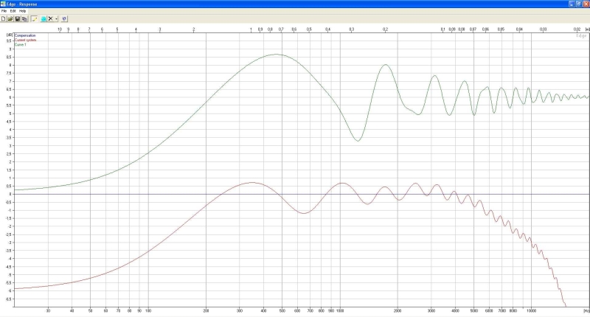This screenshot has width=590, height=317.
Task: Click the New file toolbar icon
Action: tap(4, 18)
